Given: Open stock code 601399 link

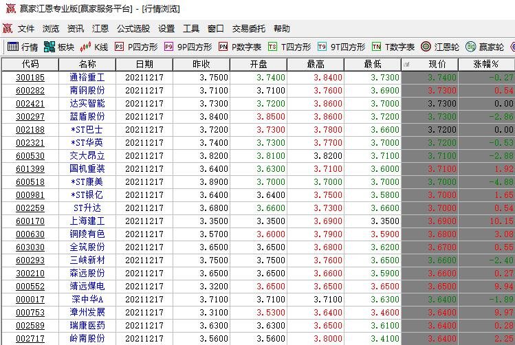Looking at the screenshot, I should point(30,169).
